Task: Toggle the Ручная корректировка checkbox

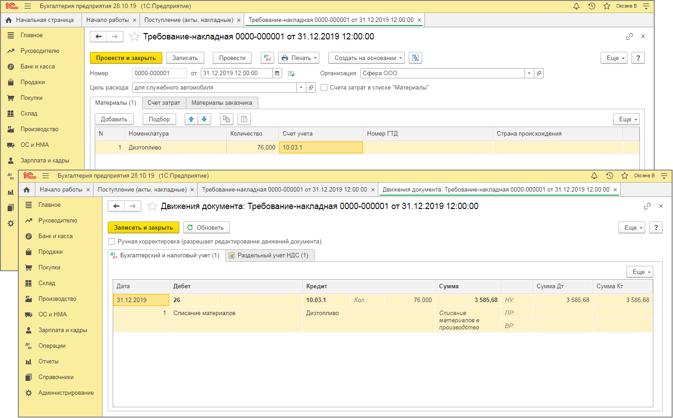Action: [x=112, y=242]
